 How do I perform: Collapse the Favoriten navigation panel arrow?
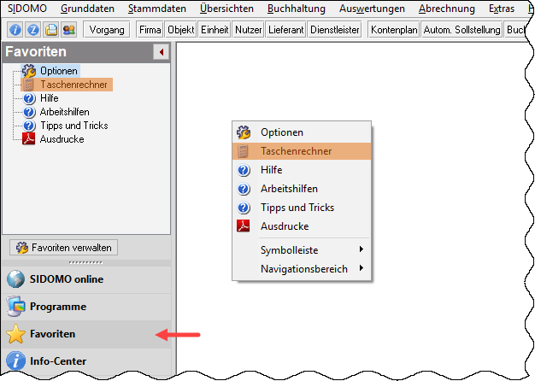[161, 52]
